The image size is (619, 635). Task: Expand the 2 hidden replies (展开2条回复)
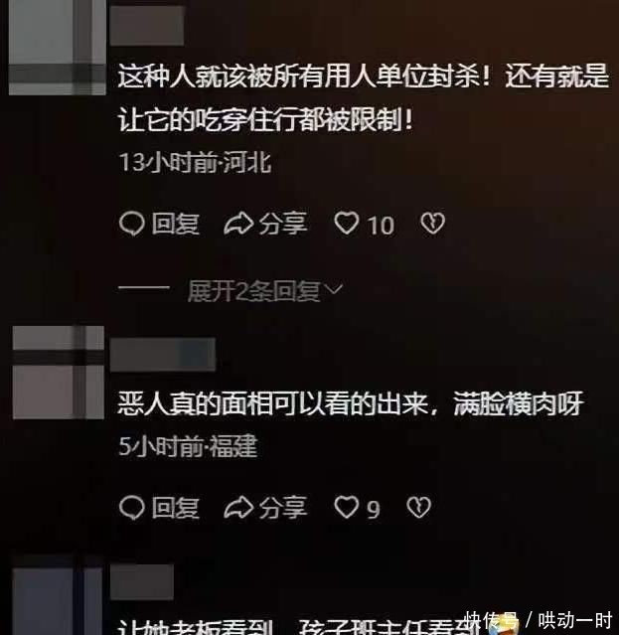(x=253, y=291)
